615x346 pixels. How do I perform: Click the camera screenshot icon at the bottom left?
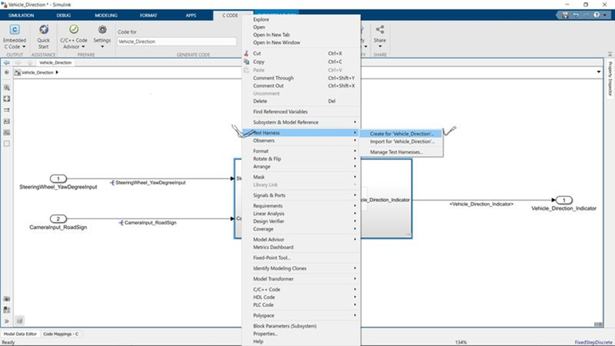point(7,299)
